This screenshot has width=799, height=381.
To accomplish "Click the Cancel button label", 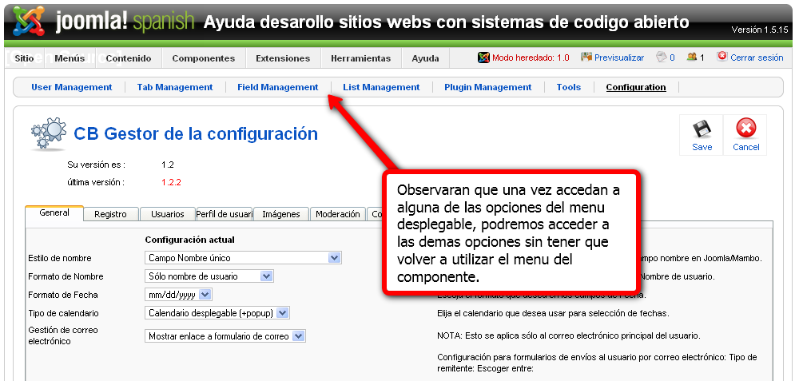I will point(746,147).
